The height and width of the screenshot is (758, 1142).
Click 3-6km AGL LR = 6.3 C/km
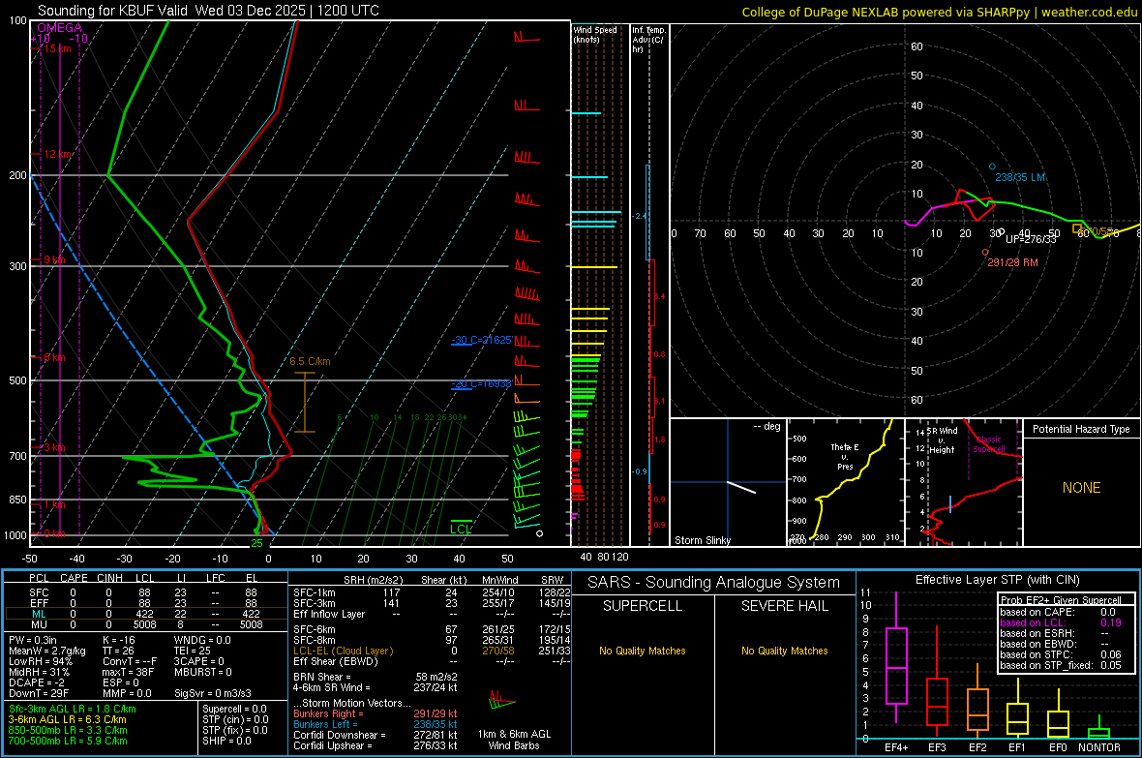click(67, 719)
